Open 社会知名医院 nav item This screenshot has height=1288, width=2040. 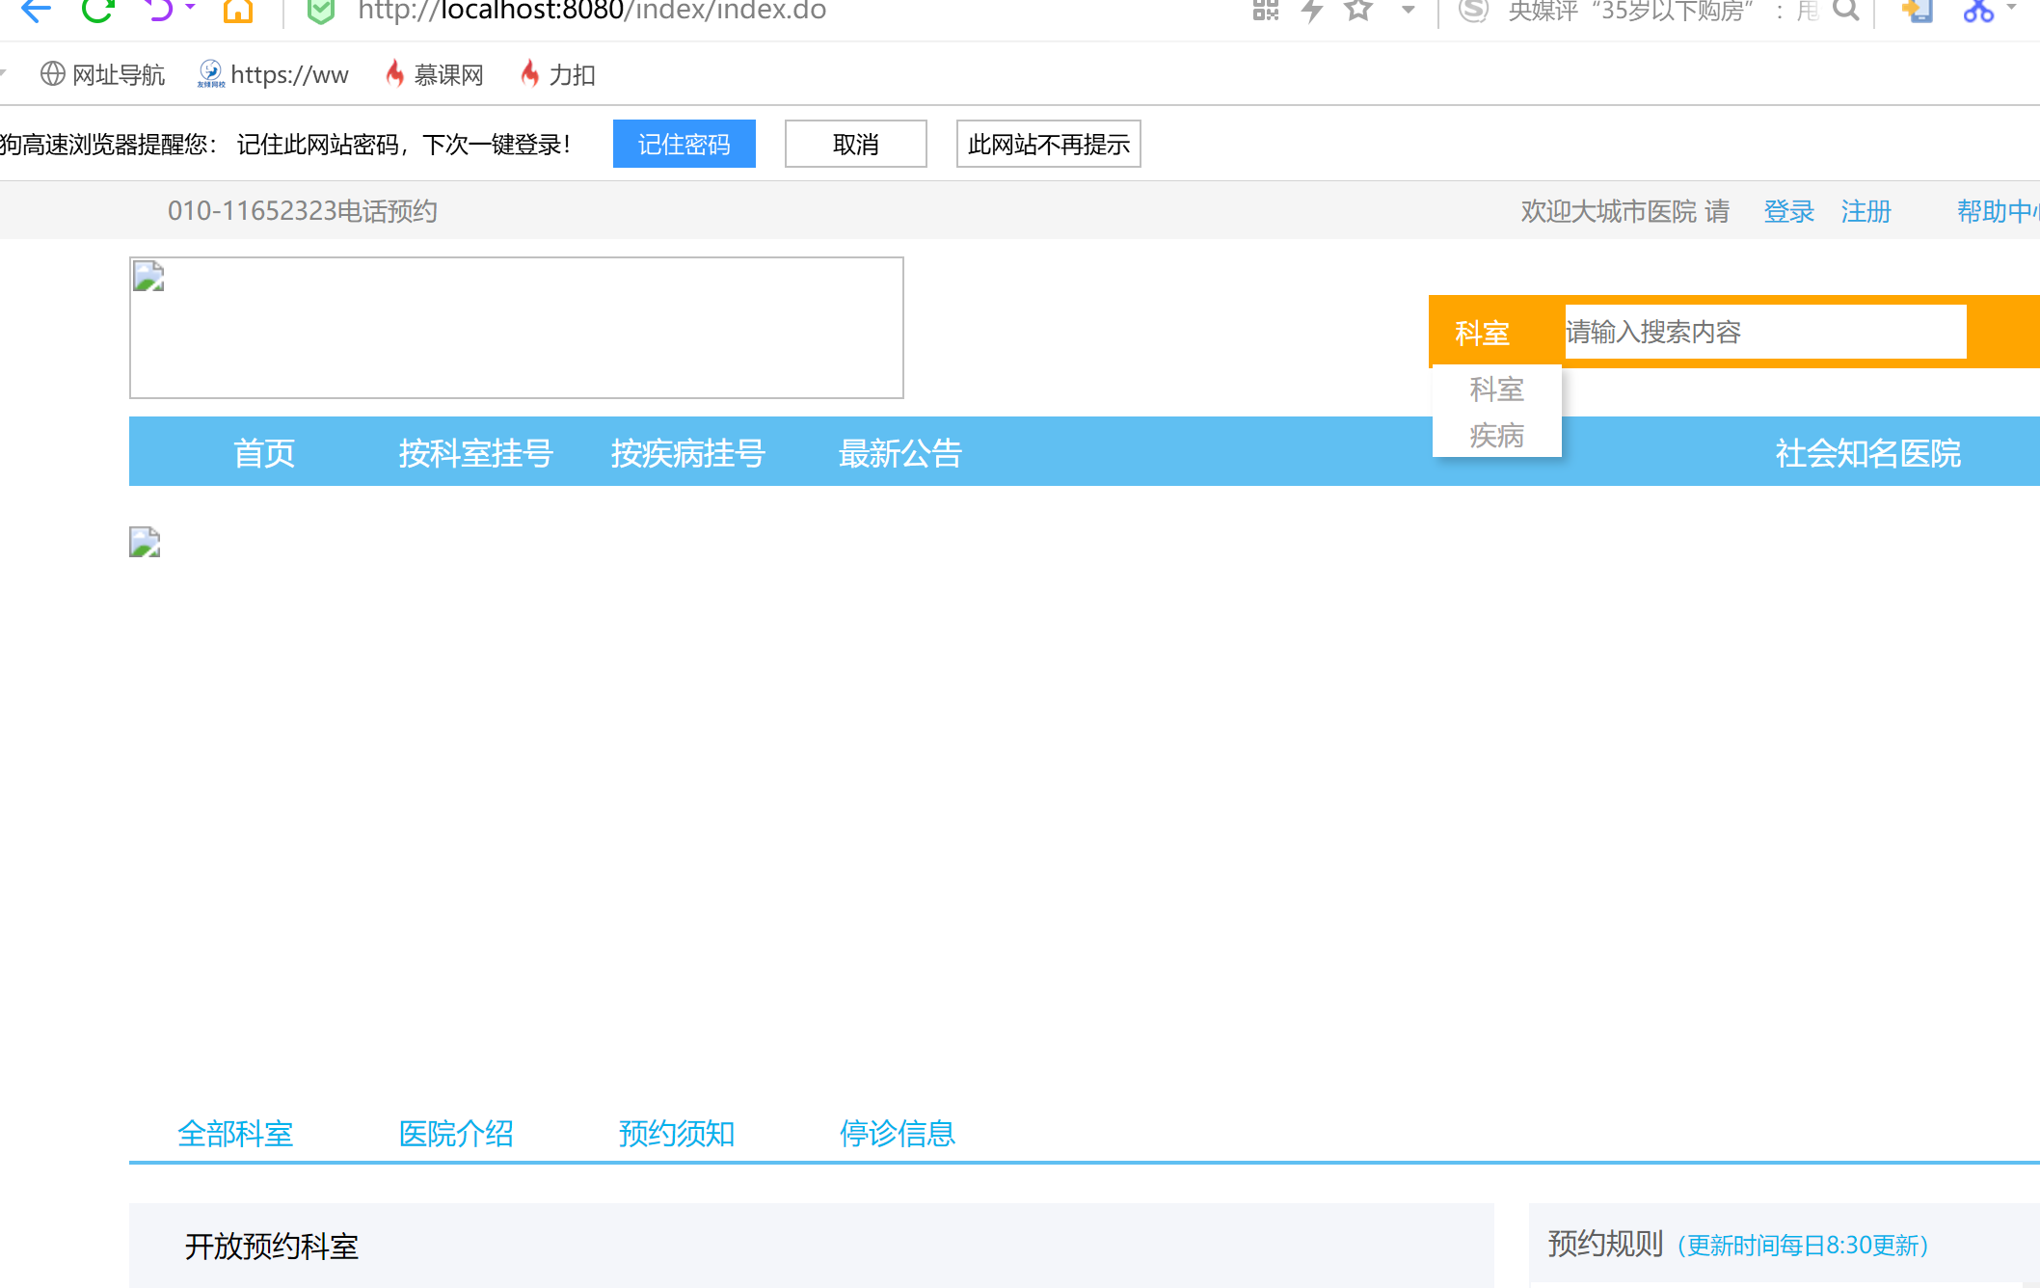coord(1868,452)
